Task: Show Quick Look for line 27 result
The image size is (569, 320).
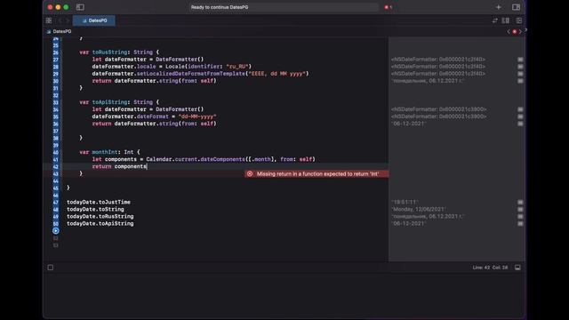Action: pyautogui.click(x=520, y=60)
